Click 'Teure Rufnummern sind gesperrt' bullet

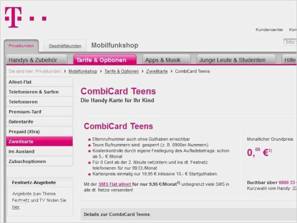point(150,145)
